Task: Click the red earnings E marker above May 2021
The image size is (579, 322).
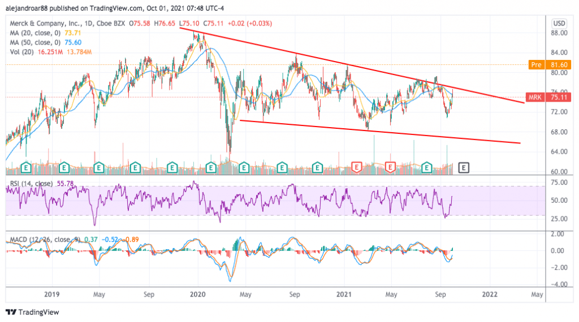Action: point(390,167)
